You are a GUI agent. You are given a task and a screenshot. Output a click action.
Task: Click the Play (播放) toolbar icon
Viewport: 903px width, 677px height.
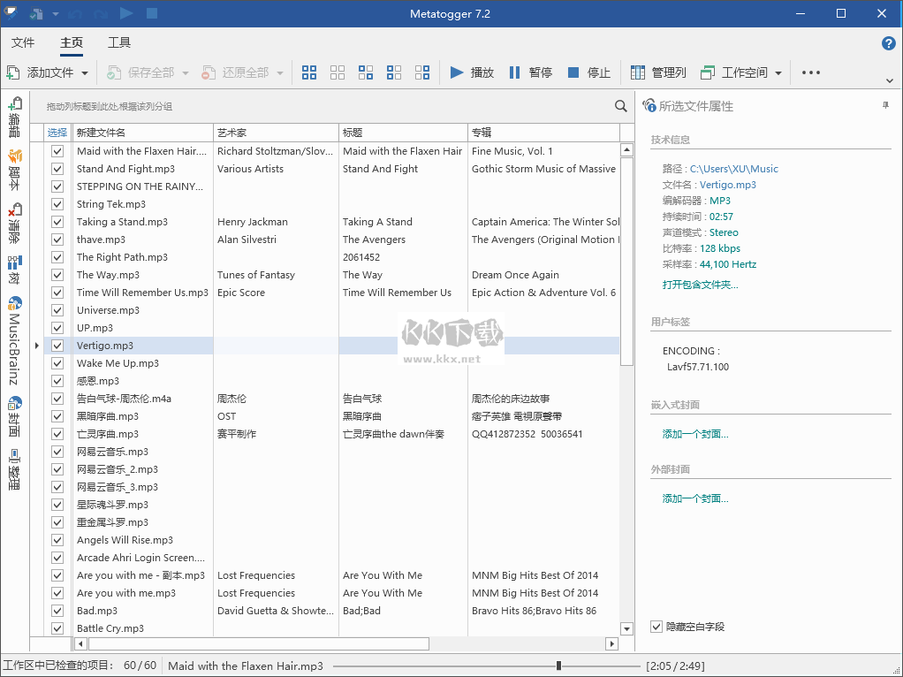point(470,72)
